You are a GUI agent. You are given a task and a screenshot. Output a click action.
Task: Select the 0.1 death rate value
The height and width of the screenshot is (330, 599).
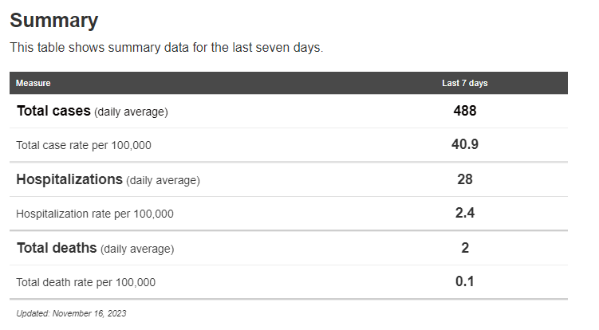point(464,281)
